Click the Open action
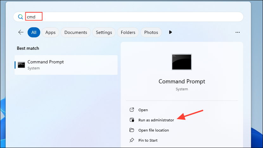Viewport: 263px width, 148px height. pyautogui.click(x=143, y=110)
